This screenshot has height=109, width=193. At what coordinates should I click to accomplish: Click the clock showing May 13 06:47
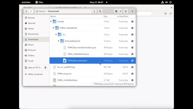point(96,2)
